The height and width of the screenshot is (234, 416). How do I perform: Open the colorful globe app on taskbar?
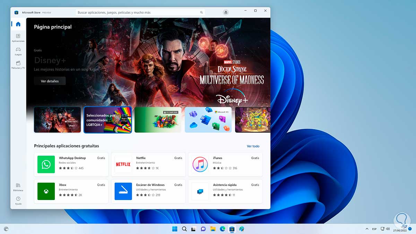coord(242,229)
